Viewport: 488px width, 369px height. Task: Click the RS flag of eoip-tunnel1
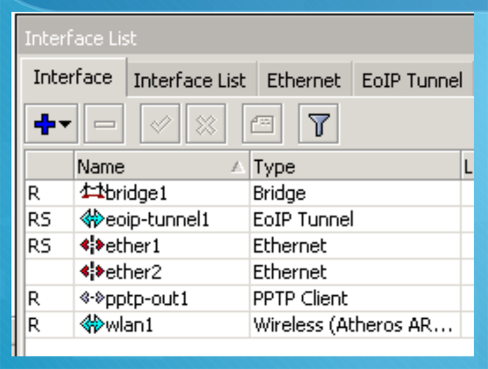pyautogui.click(x=39, y=219)
